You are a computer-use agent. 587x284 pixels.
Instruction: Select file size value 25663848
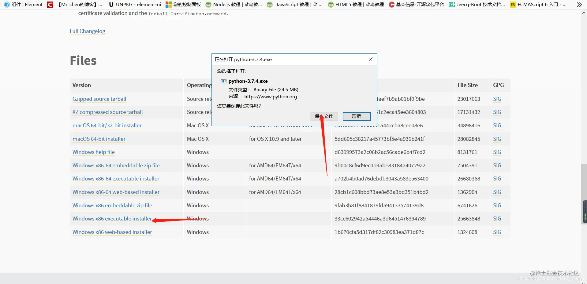tap(469, 219)
